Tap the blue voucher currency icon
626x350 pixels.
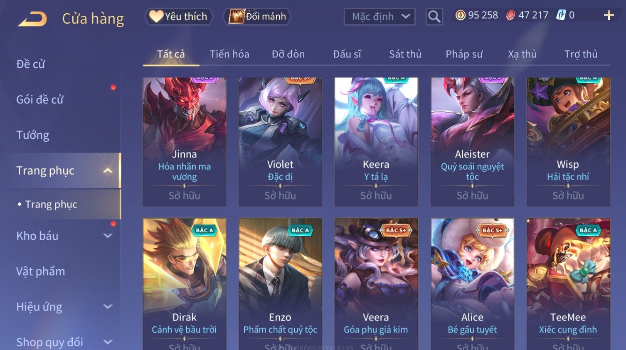click(x=561, y=15)
